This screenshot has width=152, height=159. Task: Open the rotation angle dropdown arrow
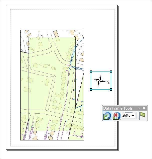(x=133, y=116)
